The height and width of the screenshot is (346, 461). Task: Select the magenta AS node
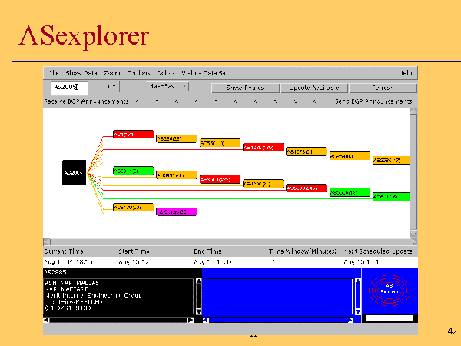[177, 211]
